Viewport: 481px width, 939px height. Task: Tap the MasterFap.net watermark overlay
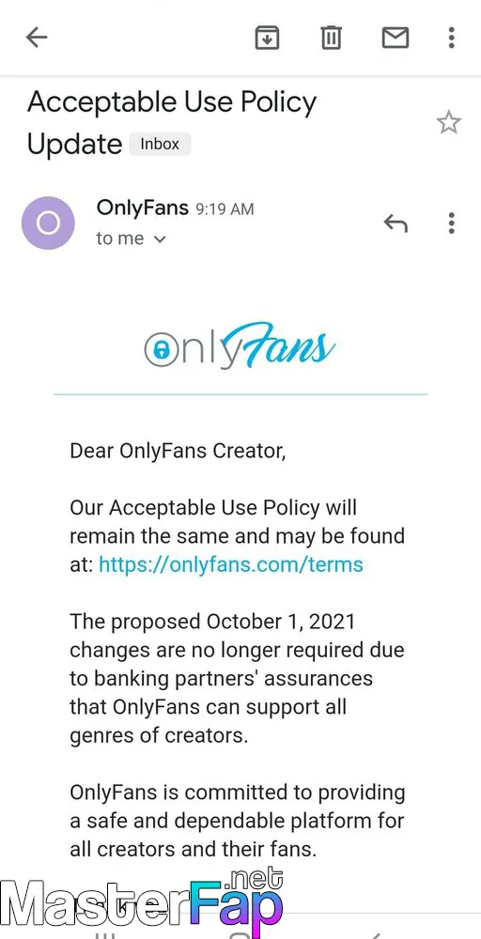[141, 903]
